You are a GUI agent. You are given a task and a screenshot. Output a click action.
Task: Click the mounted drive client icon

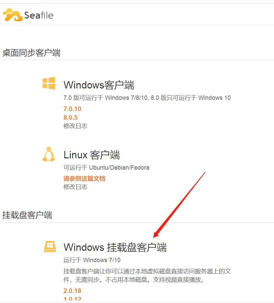pyautogui.click(x=50, y=246)
